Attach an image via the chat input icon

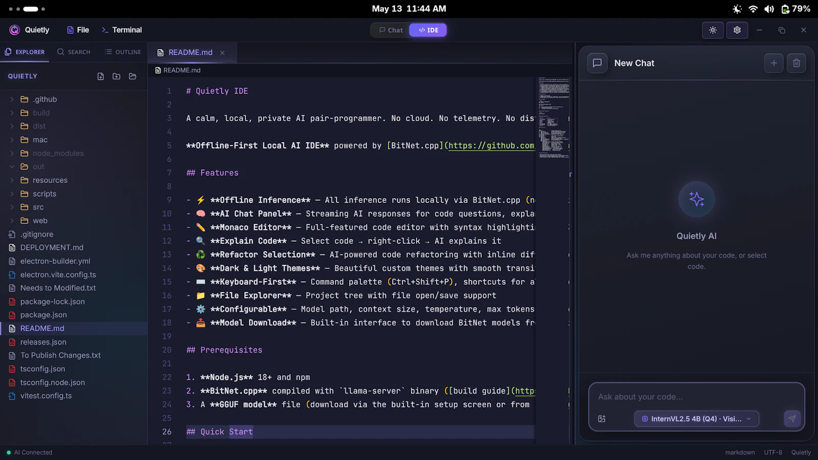[x=602, y=419]
